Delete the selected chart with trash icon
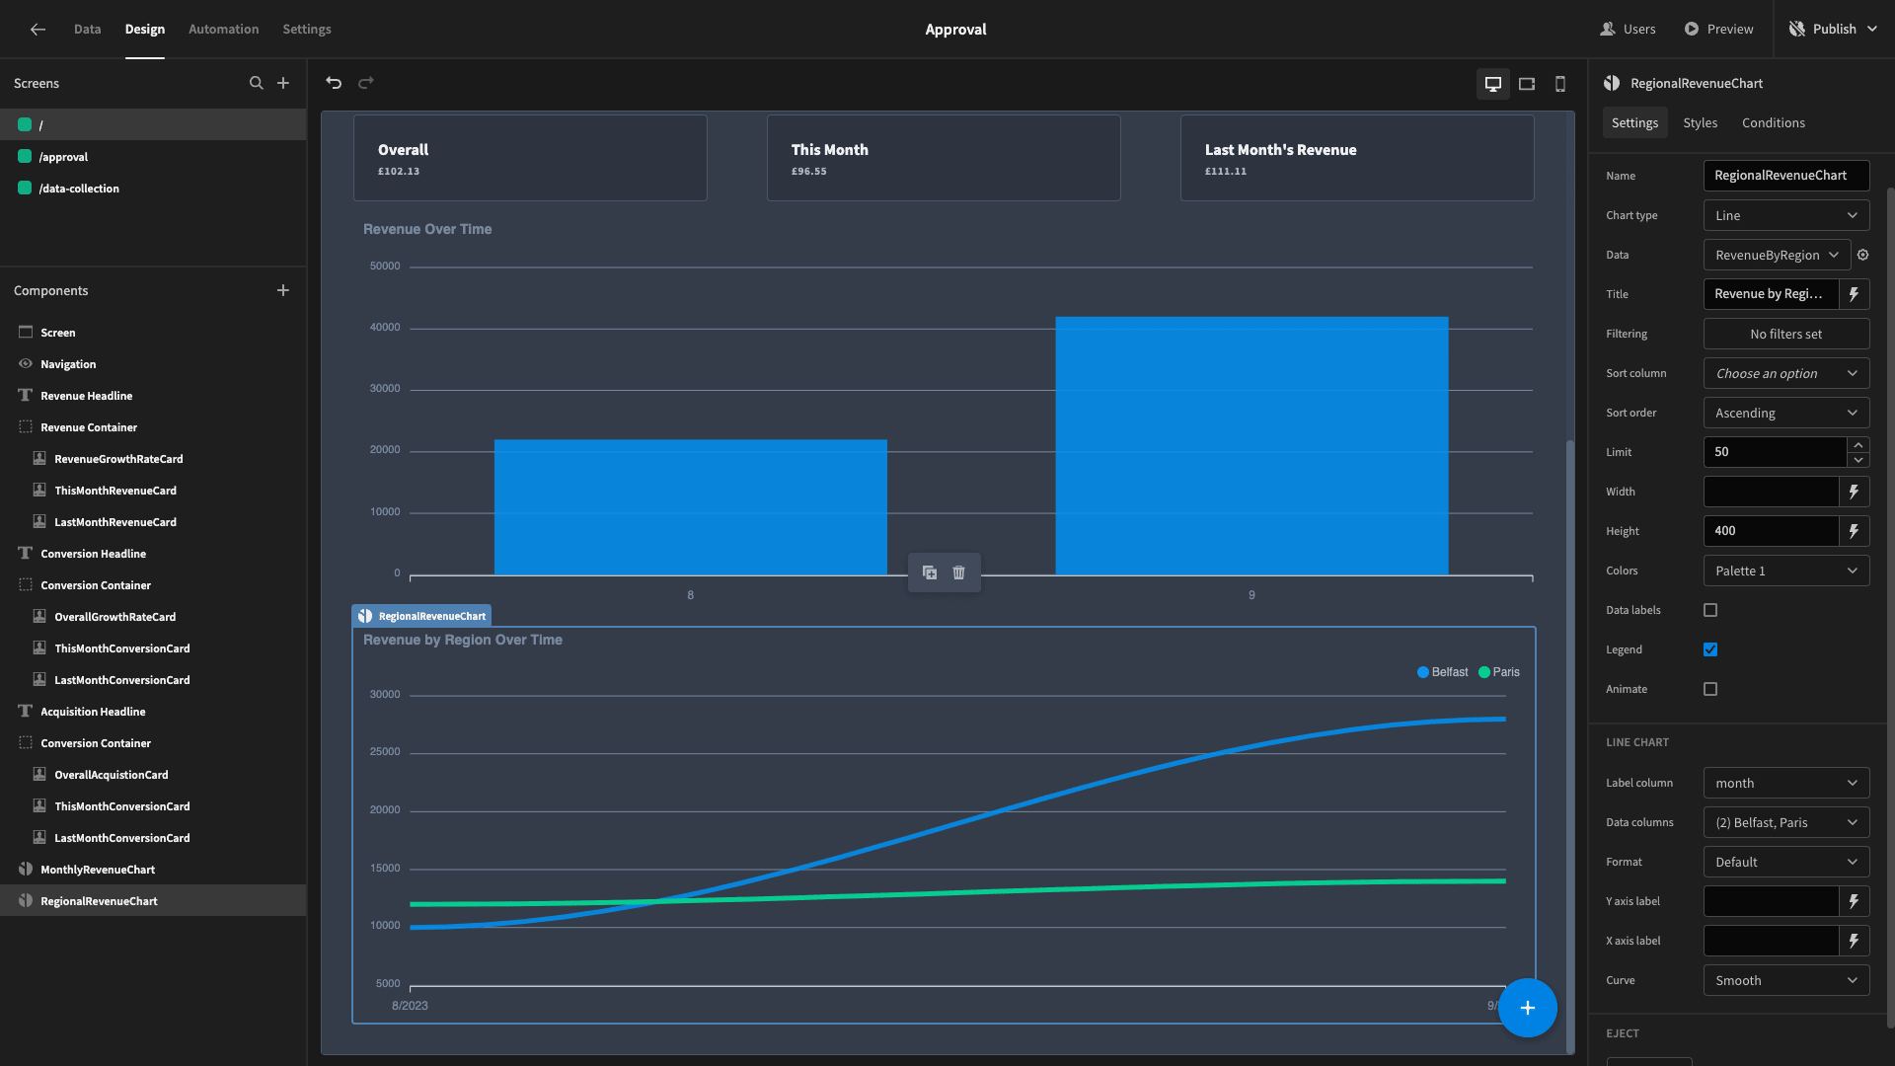Viewport: 1895px width, 1066px height. point(958,572)
